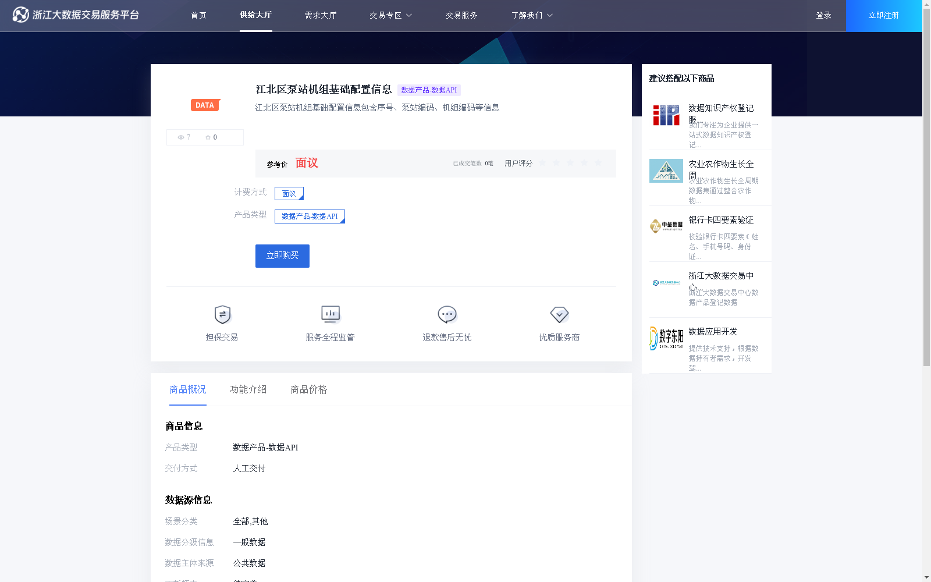Switch to the 商品价格 tab
931x582 pixels.
tap(309, 389)
